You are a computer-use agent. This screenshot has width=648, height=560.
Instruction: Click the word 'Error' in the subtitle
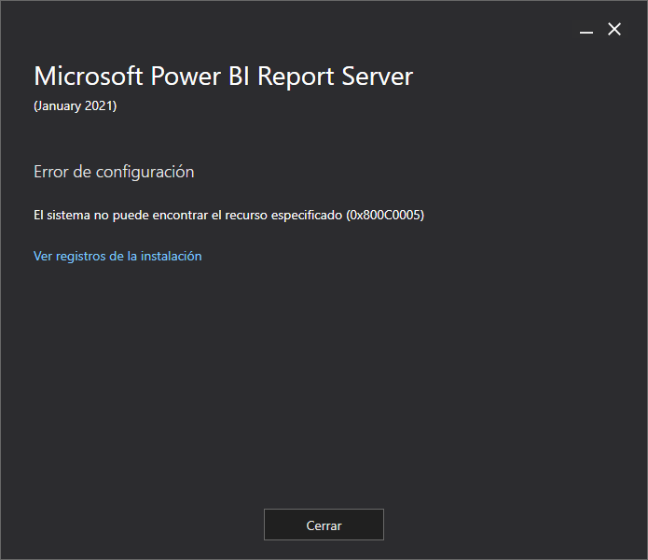tap(50, 172)
